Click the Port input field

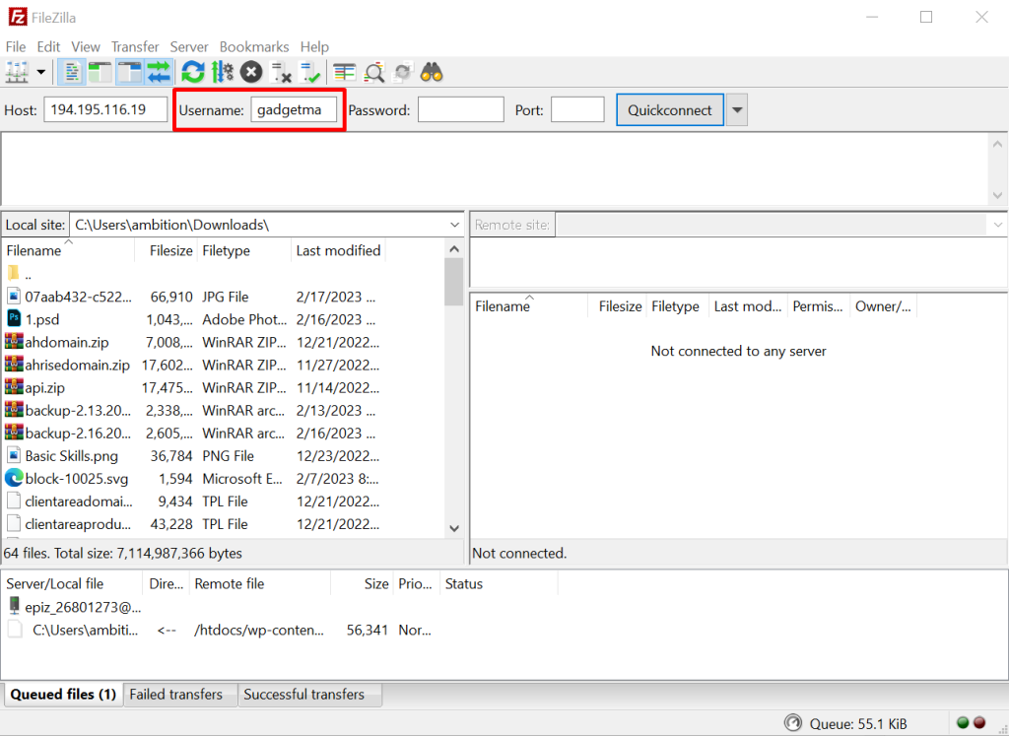(577, 109)
